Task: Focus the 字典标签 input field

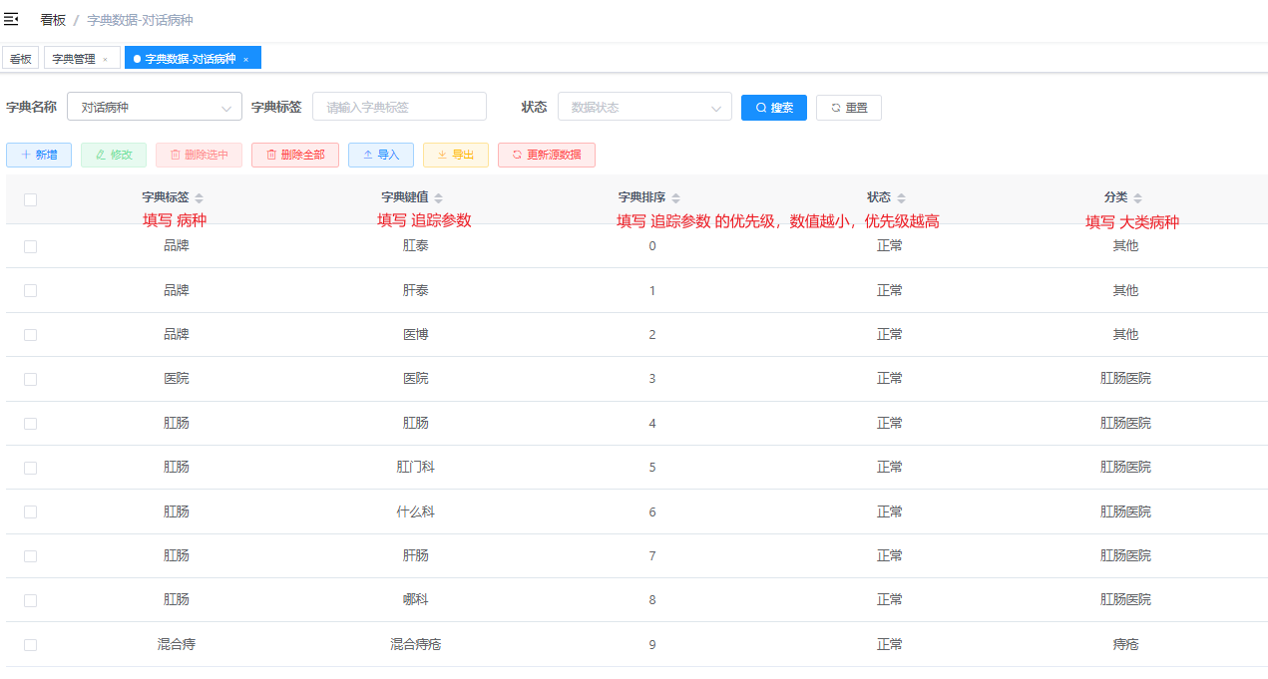Action: coord(399,107)
